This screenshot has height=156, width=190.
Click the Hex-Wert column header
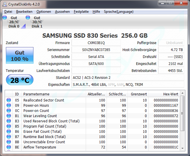pos(164,94)
